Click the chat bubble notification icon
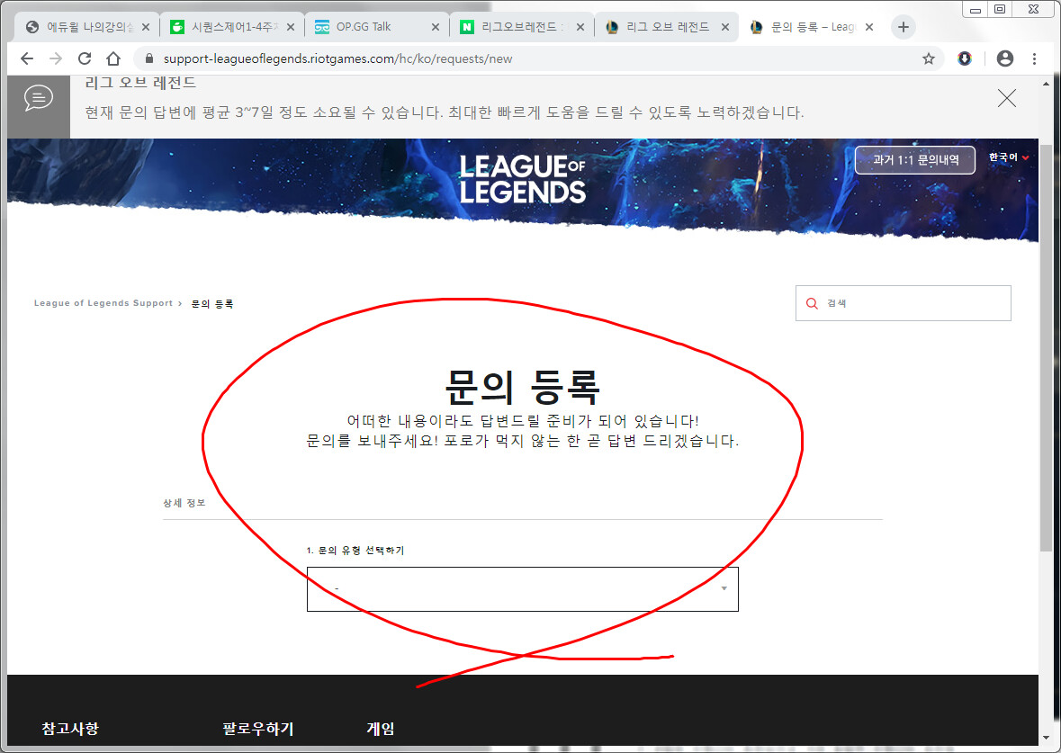This screenshot has width=1061, height=753. point(38,98)
